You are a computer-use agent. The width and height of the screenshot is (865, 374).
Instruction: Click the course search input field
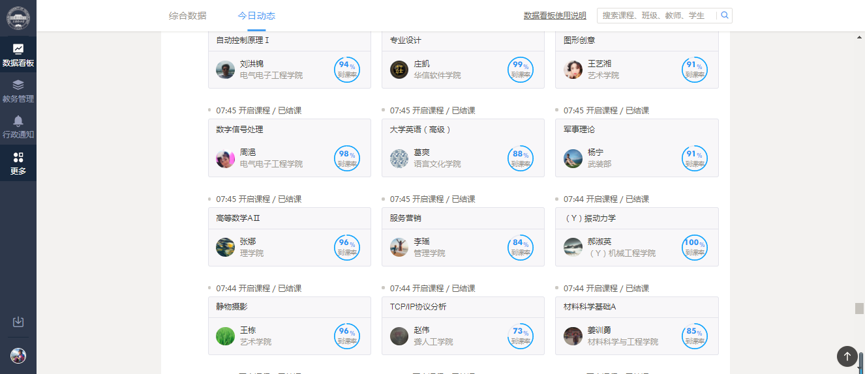[x=656, y=16]
